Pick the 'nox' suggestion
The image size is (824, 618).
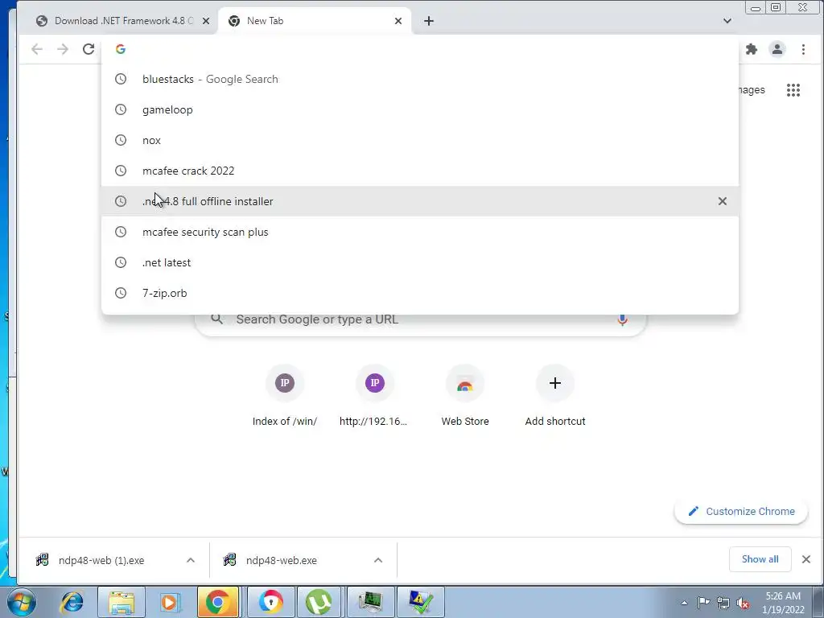[x=420, y=140]
